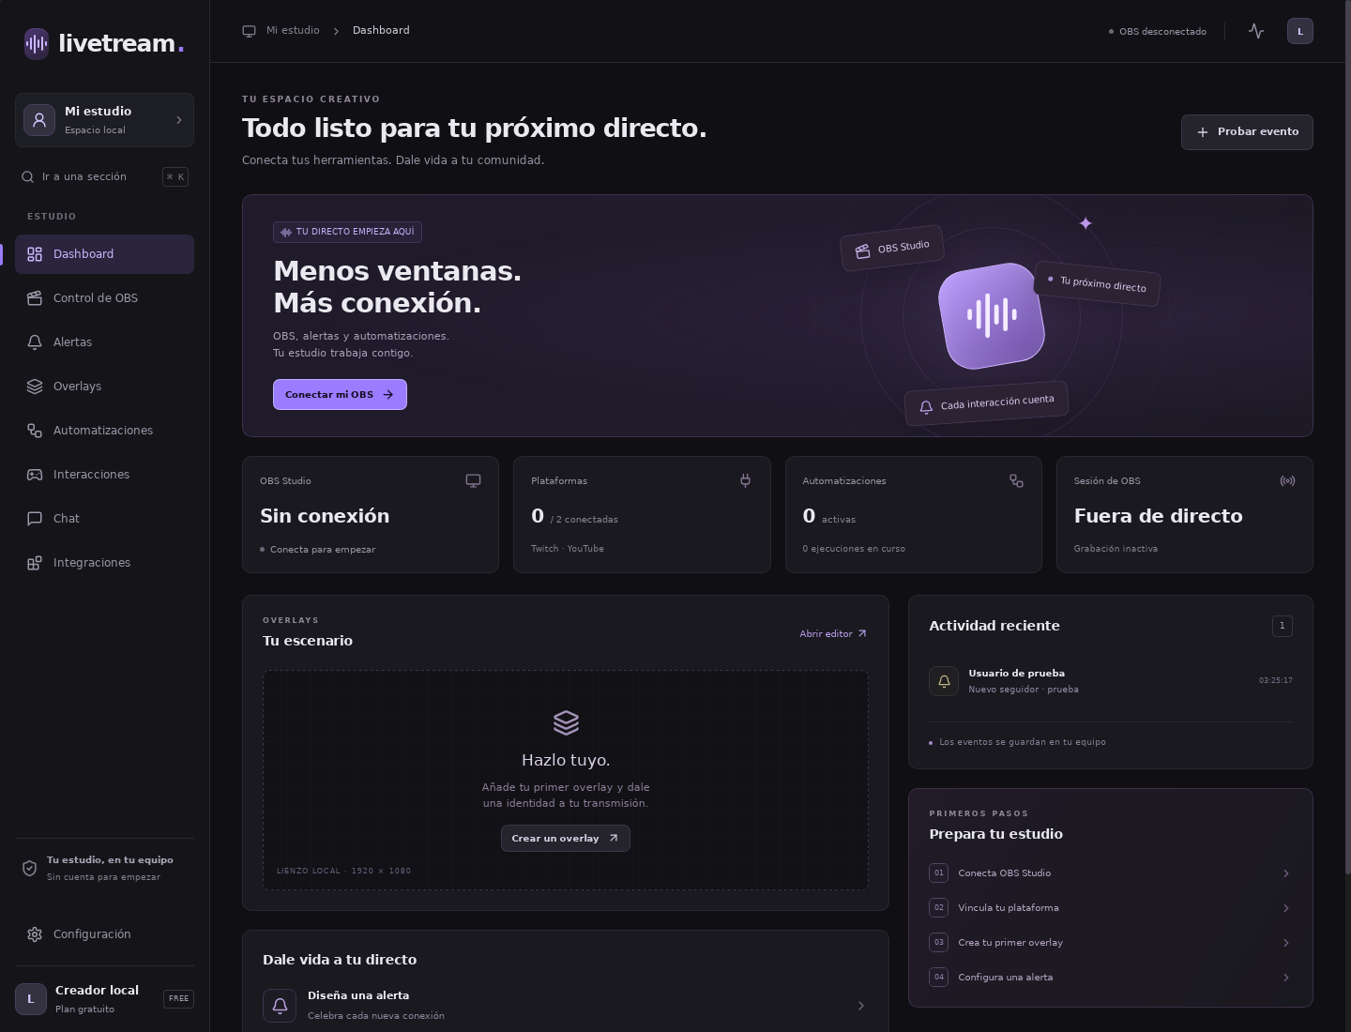Navigate to Alertas in sidebar

click(x=104, y=342)
